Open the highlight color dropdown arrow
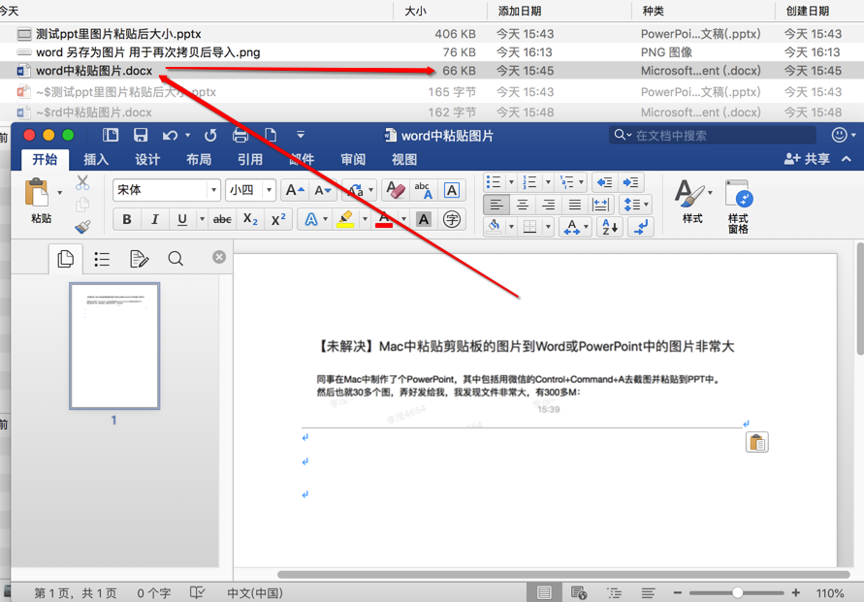The height and width of the screenshot is (602, 864). 365,219
